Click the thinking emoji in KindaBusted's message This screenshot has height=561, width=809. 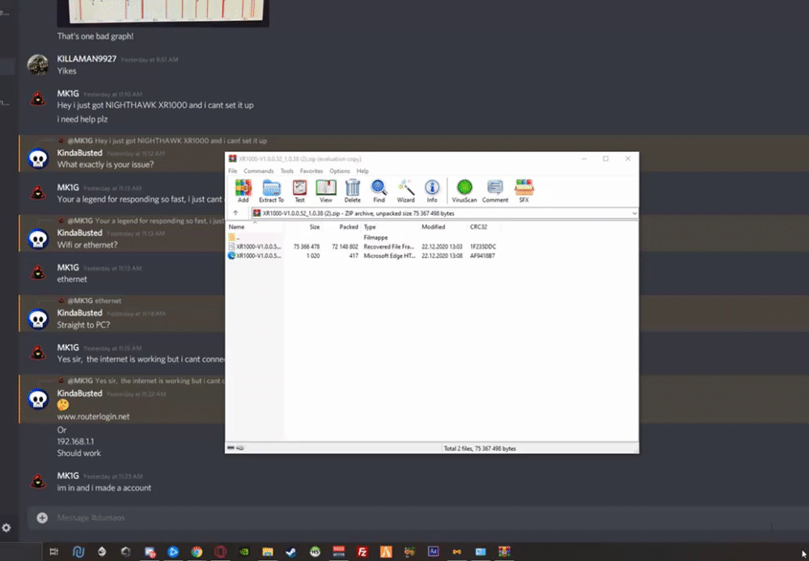point(63,405)
